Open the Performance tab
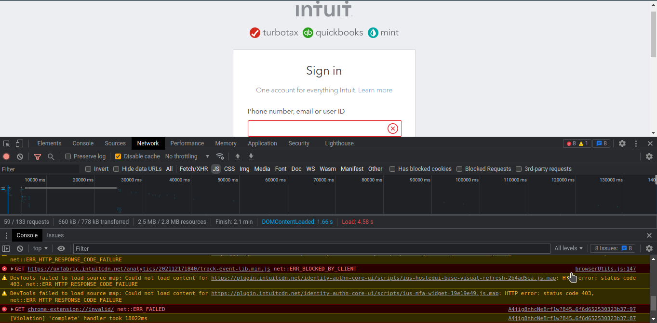The height and width of the screenshot is (323, 657). tap(187, 143)
